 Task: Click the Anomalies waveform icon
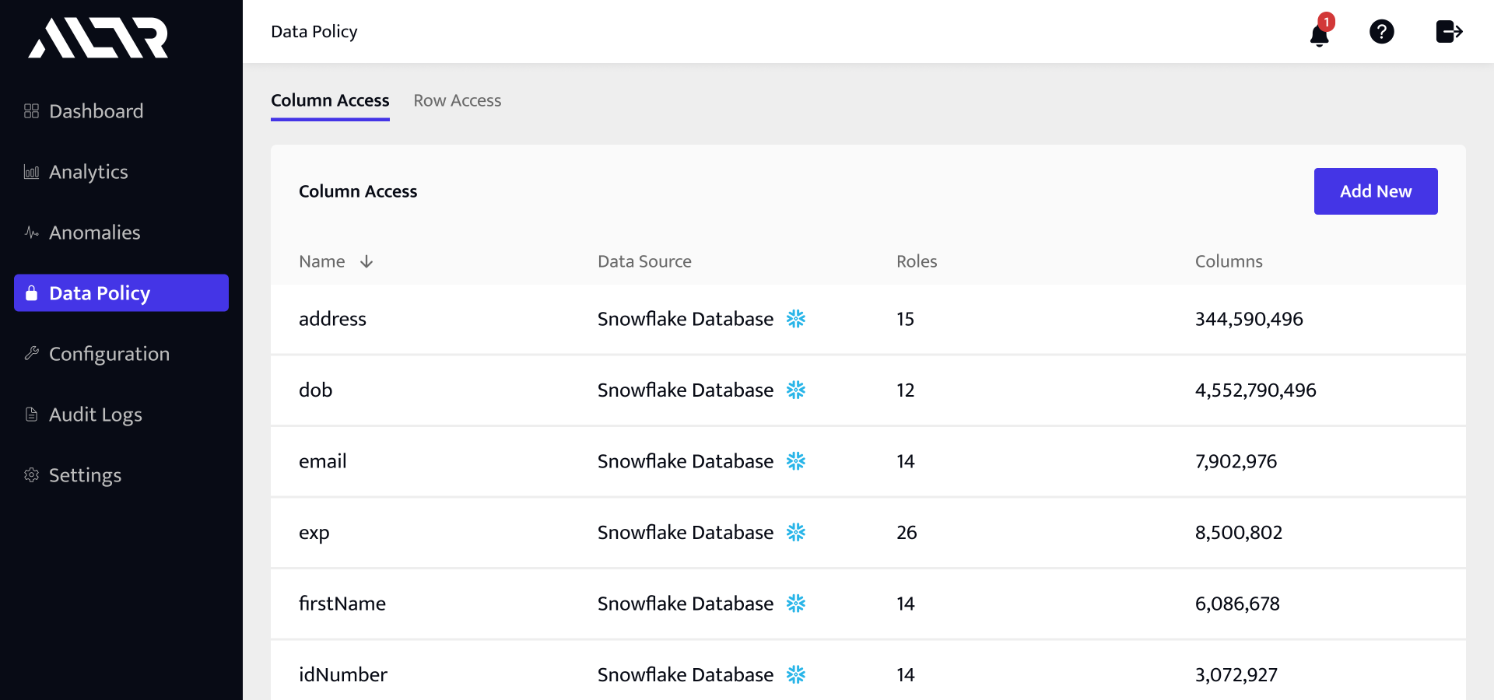[x=31, y=232]
